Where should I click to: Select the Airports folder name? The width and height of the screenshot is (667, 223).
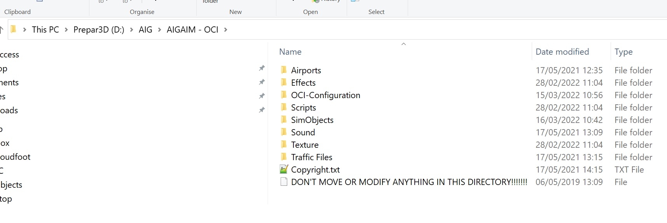point(306,71)
